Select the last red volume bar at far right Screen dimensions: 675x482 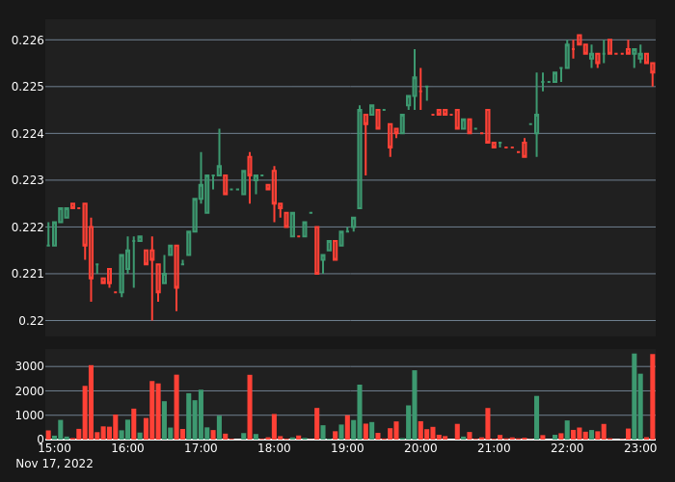tap(653, 396)
